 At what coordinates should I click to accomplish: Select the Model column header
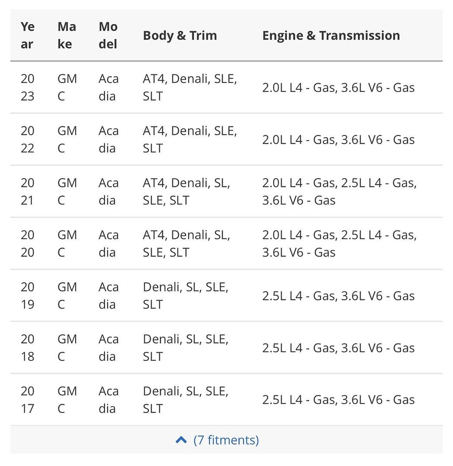click(x=108, y=35)
